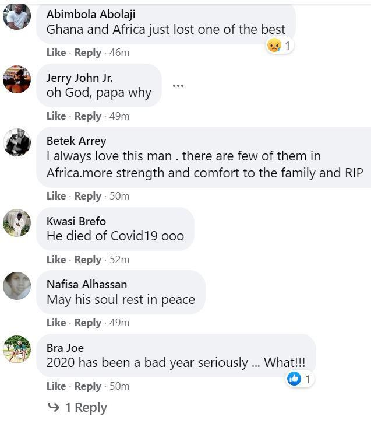Click the 52m timestamp on Kwasi's comment
Viewport: 371px width, 423px height.
119,259
